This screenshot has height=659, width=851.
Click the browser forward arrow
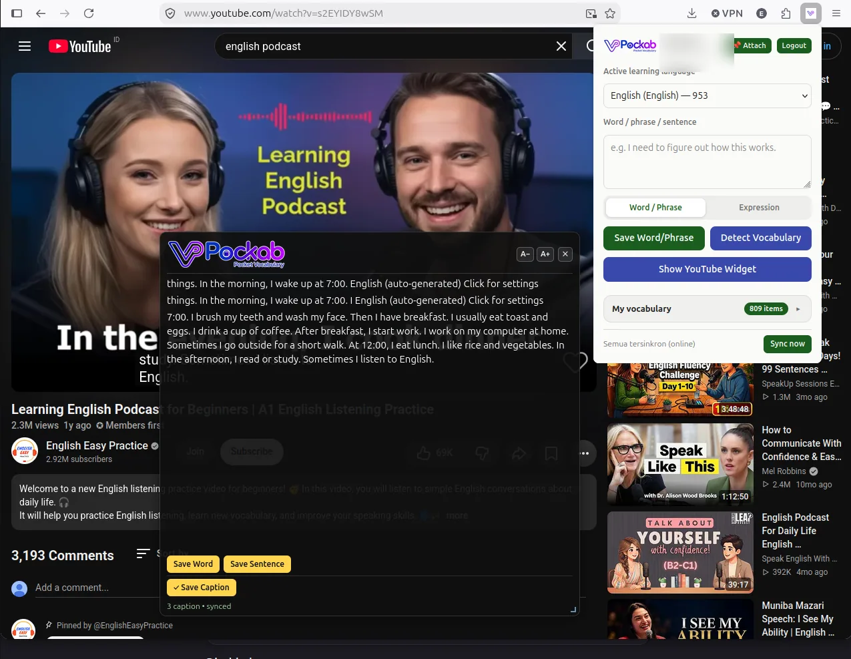[65, 13]
